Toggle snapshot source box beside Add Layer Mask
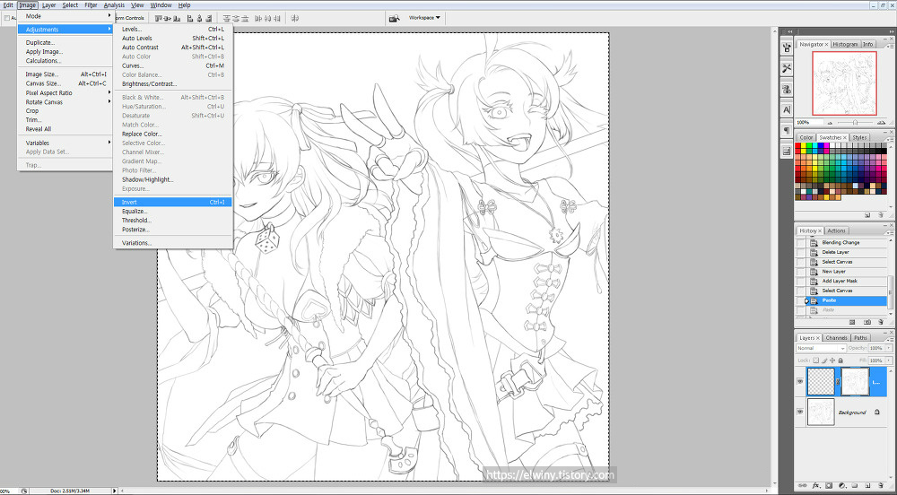 tap(800, 282)
